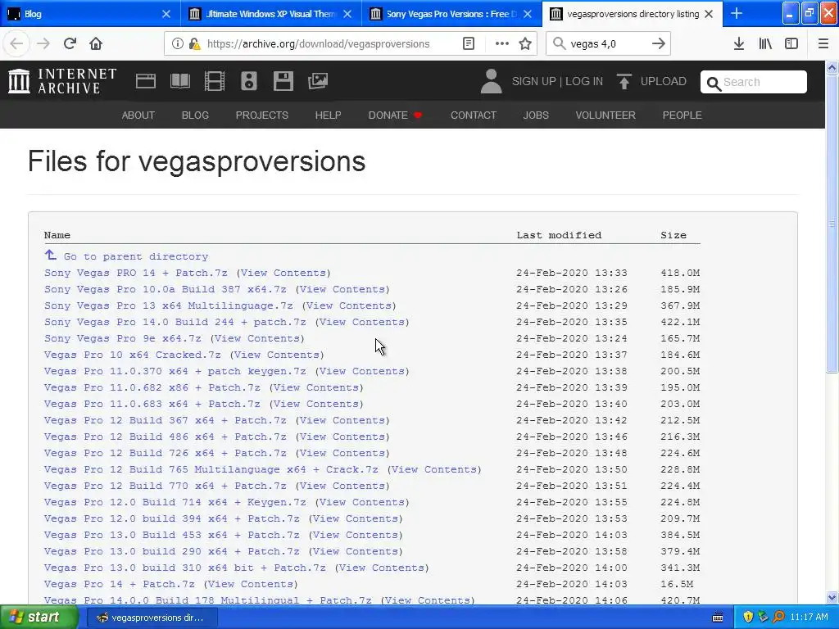Download Vegas Pro 11.0.683 x64 + Patch.7z

(152, 404)
